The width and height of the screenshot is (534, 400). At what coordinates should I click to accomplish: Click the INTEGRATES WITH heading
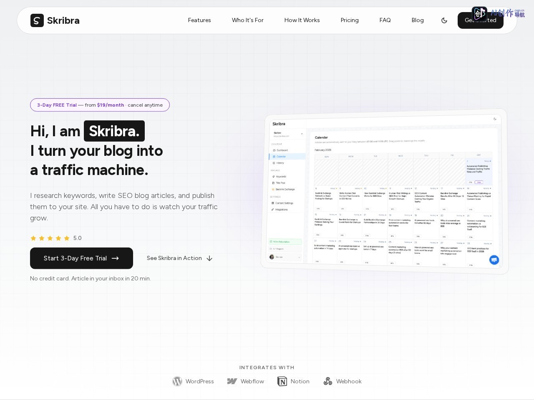[x=267, y=367]
